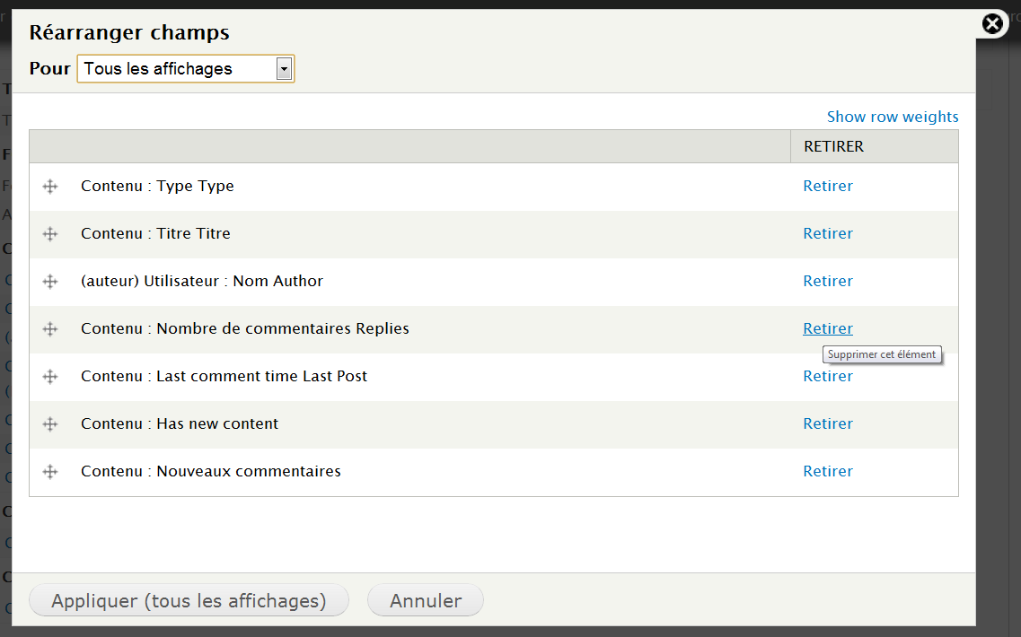This screenshot has width=1021, height=637.
Task: Click drag handle for Utilisateur : Nom Author row
Action: coord(50,282)
